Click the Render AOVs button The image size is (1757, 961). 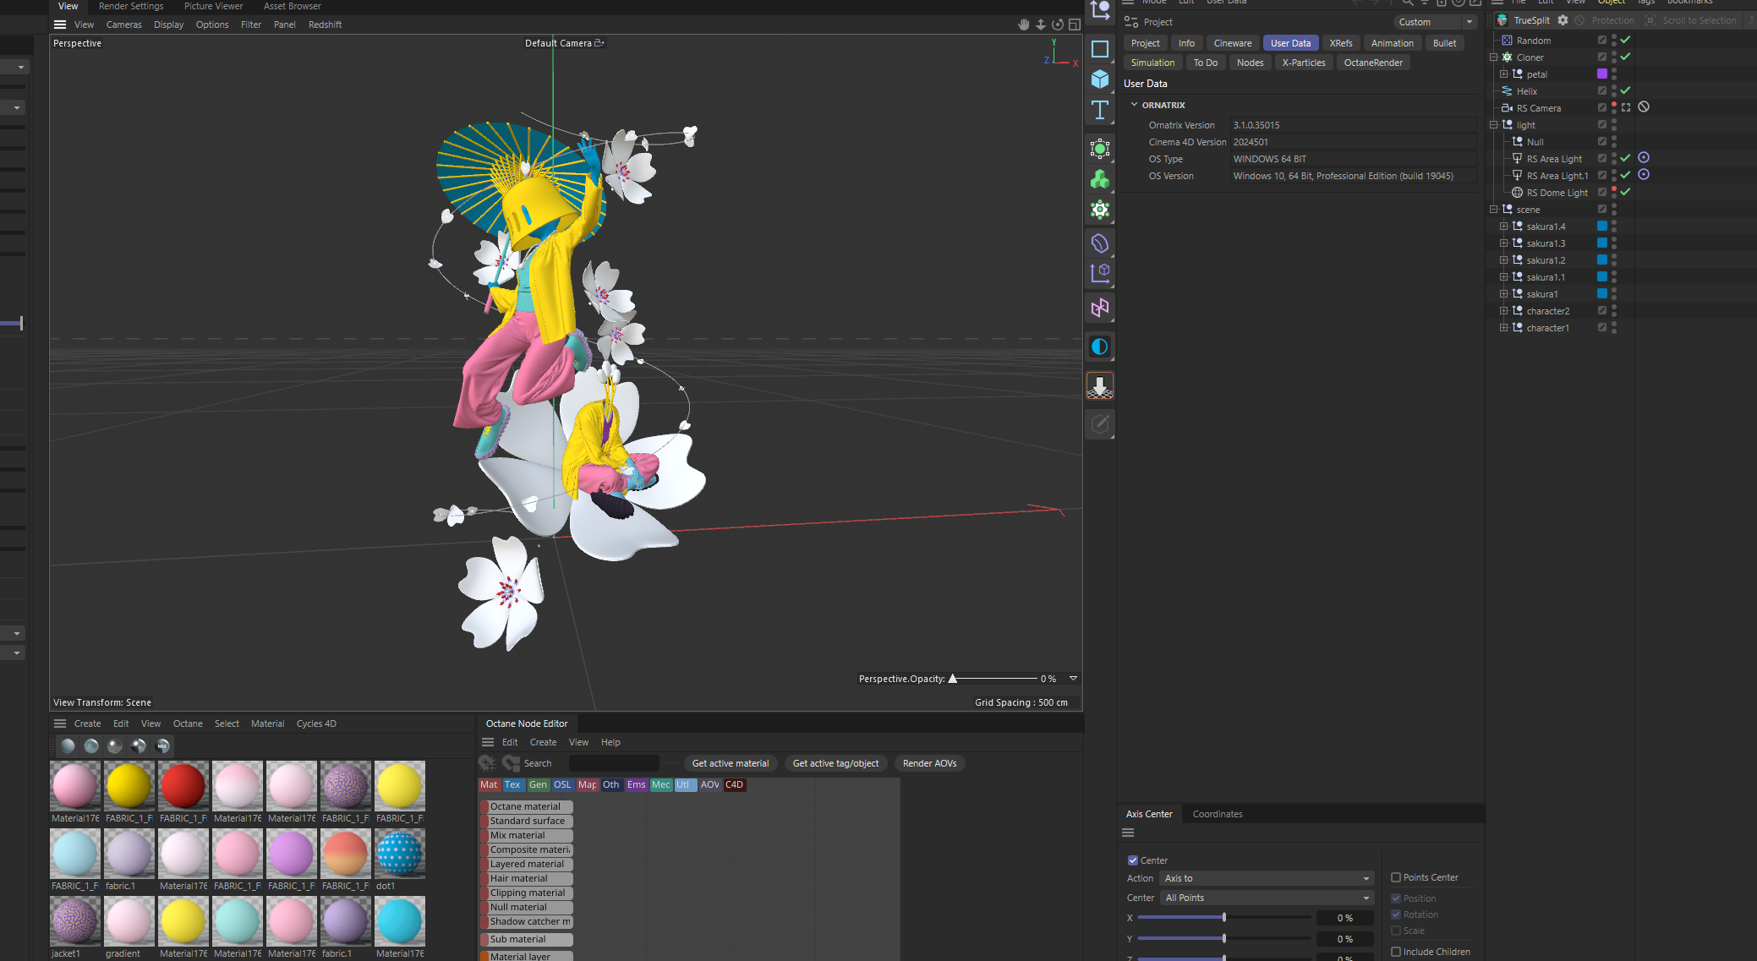pyautogui.click(x=929, y=763)
